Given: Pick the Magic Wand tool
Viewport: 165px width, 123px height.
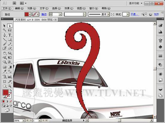Looking at the screenshot, I should [x=5, y=30].
